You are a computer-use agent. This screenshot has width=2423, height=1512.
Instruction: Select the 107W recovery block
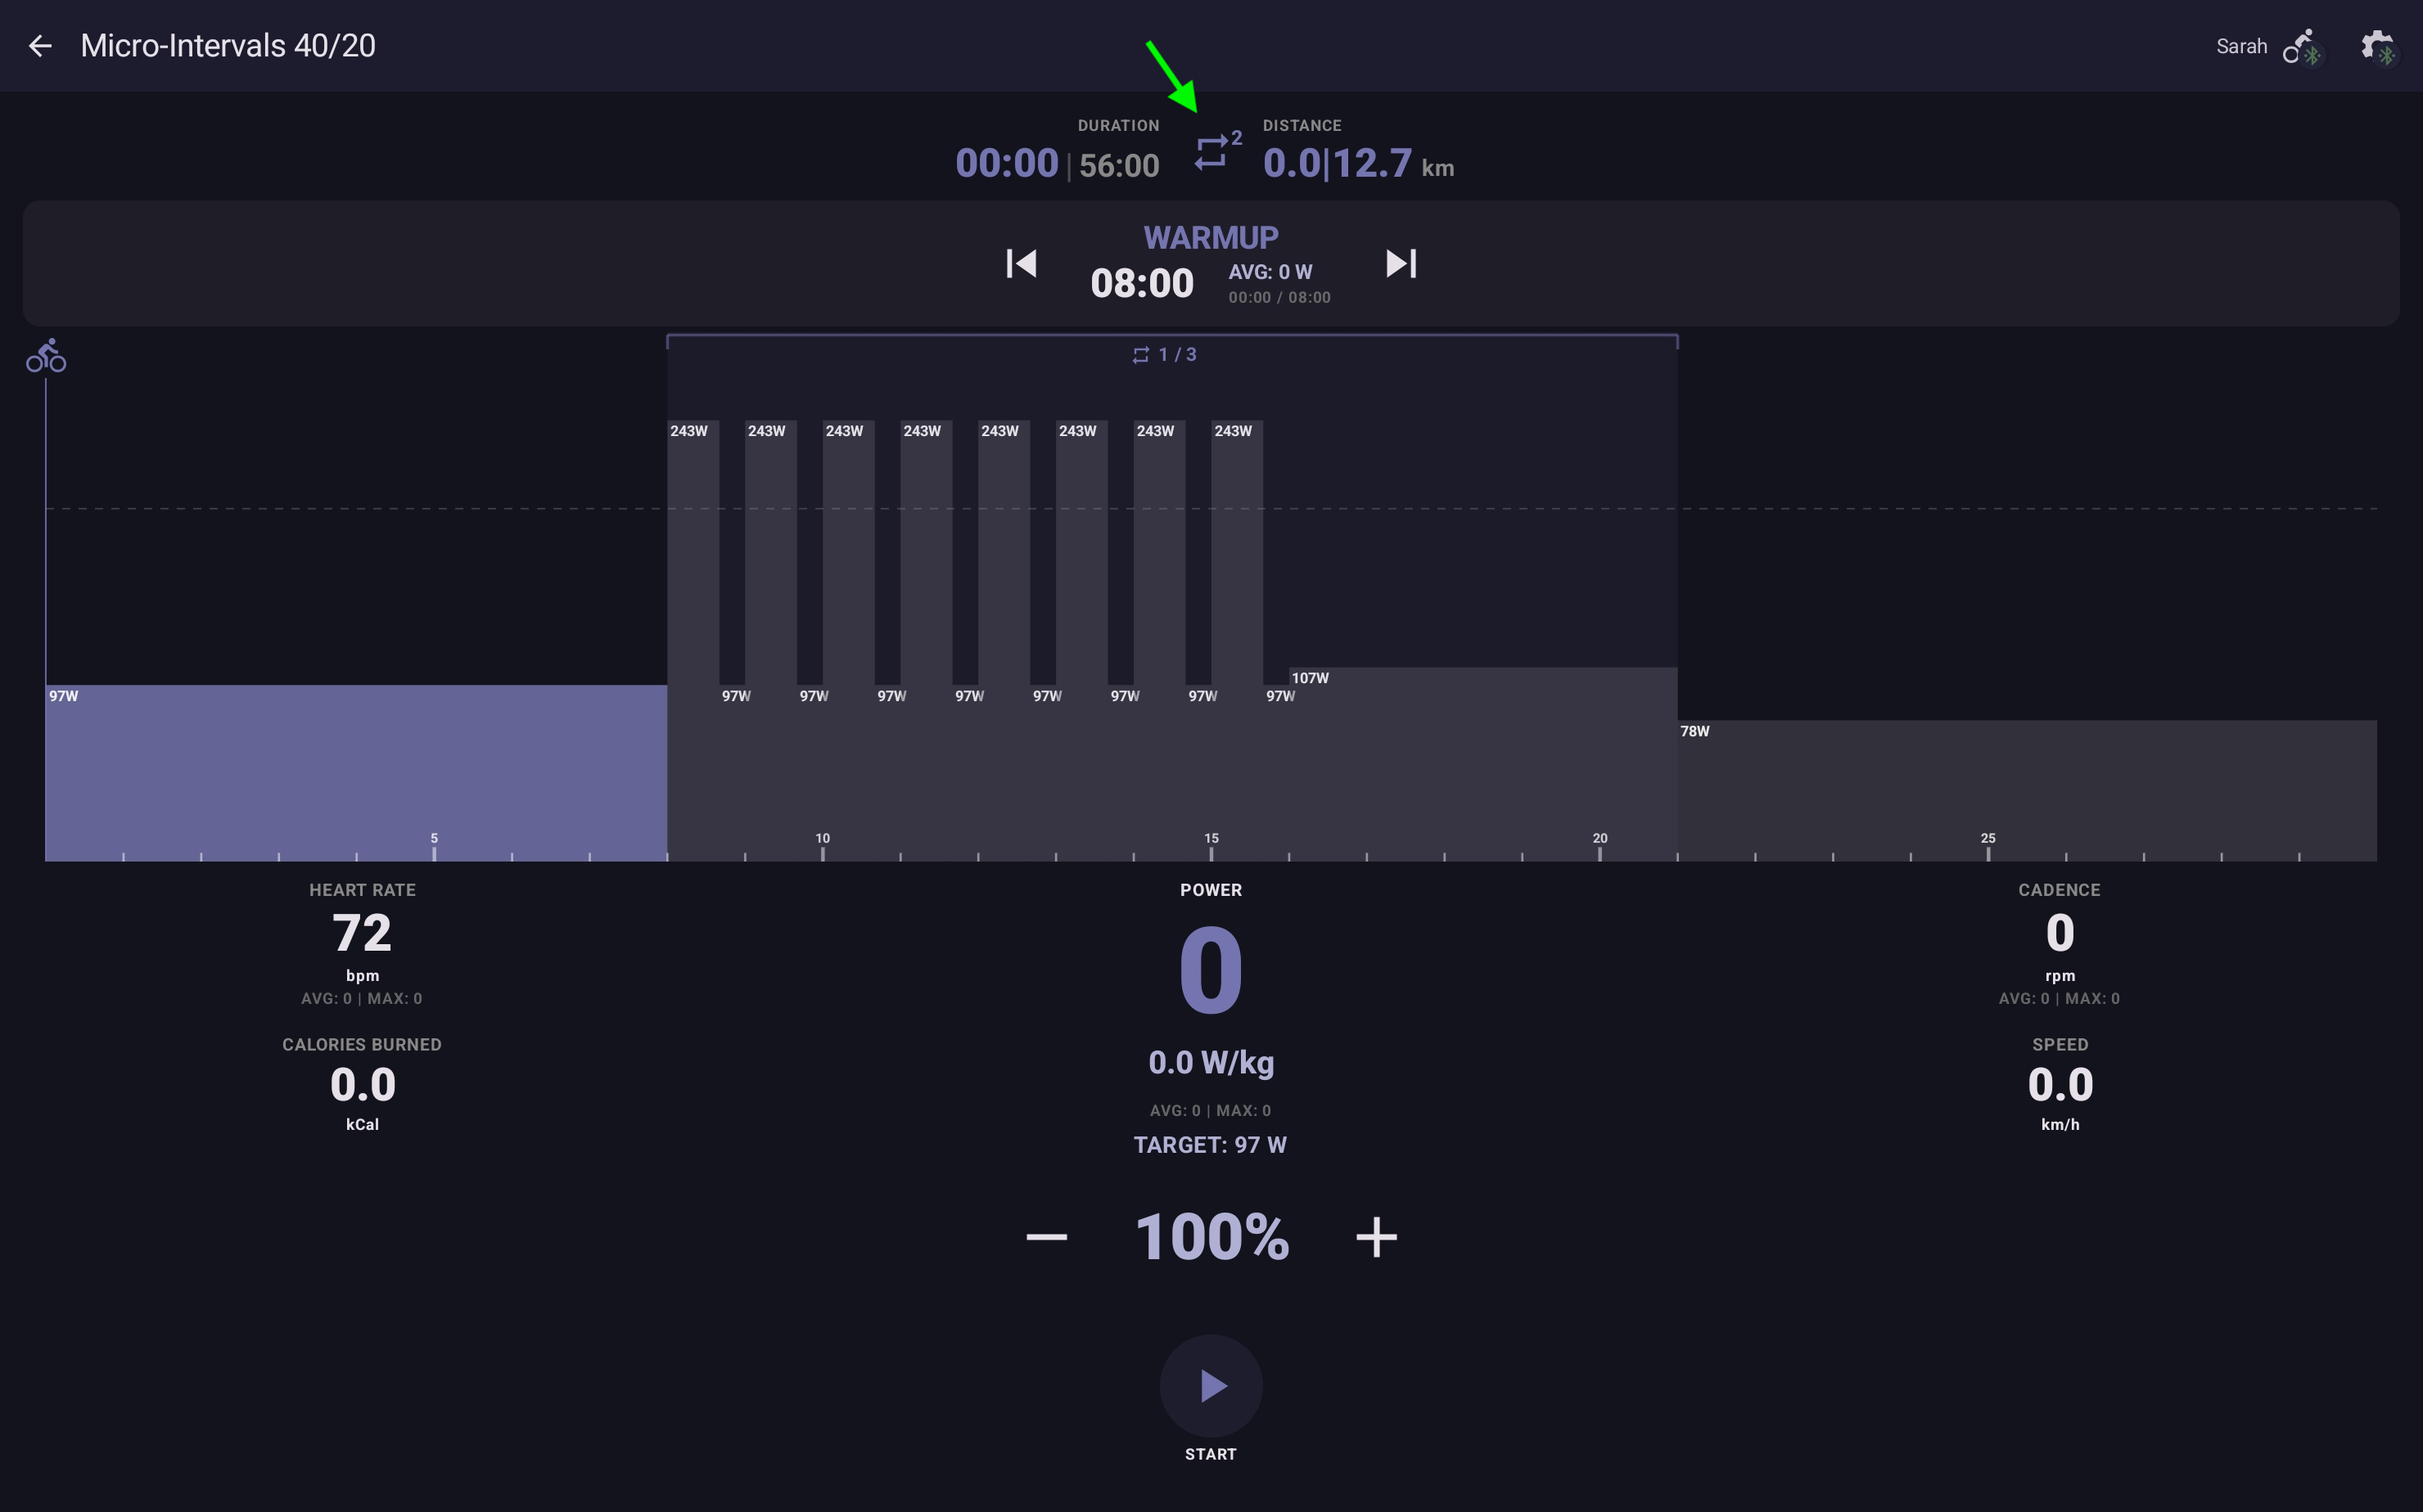1482,763
